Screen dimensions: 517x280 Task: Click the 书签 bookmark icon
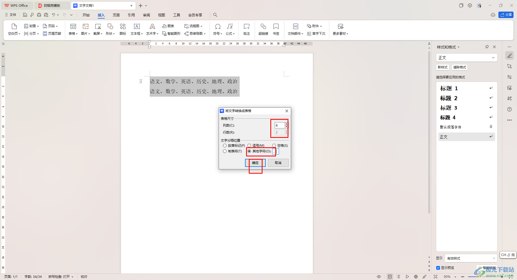276,26
